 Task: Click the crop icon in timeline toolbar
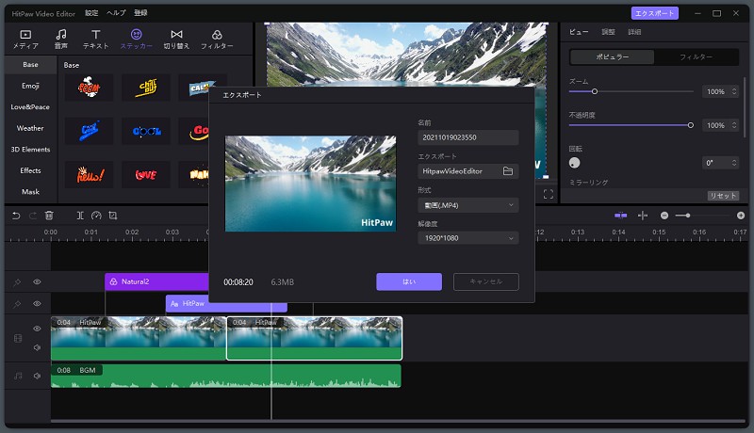point(112,216)
